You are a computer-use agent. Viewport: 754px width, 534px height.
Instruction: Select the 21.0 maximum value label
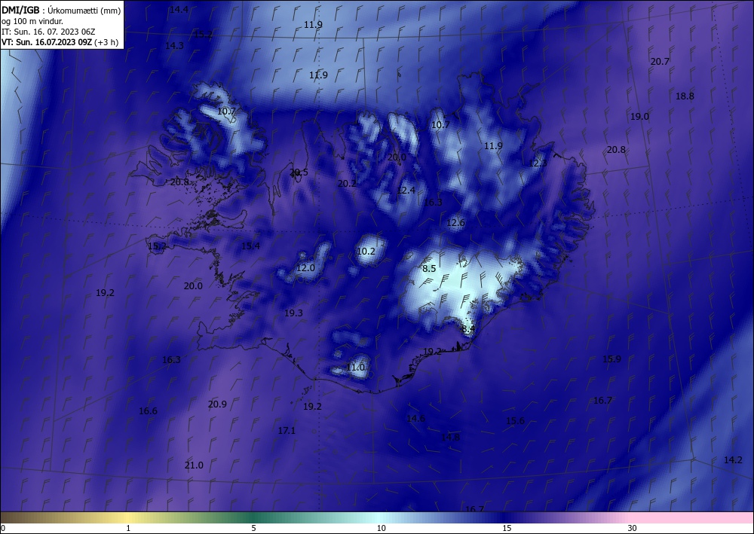point(194,465)
